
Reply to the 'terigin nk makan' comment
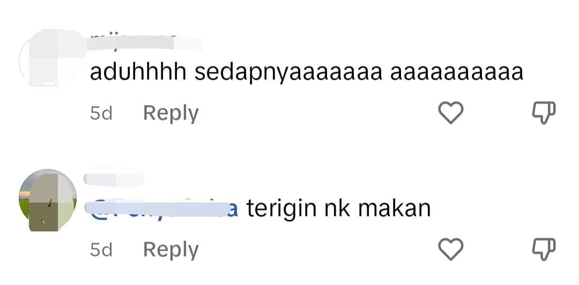click(x=171, y=250)
